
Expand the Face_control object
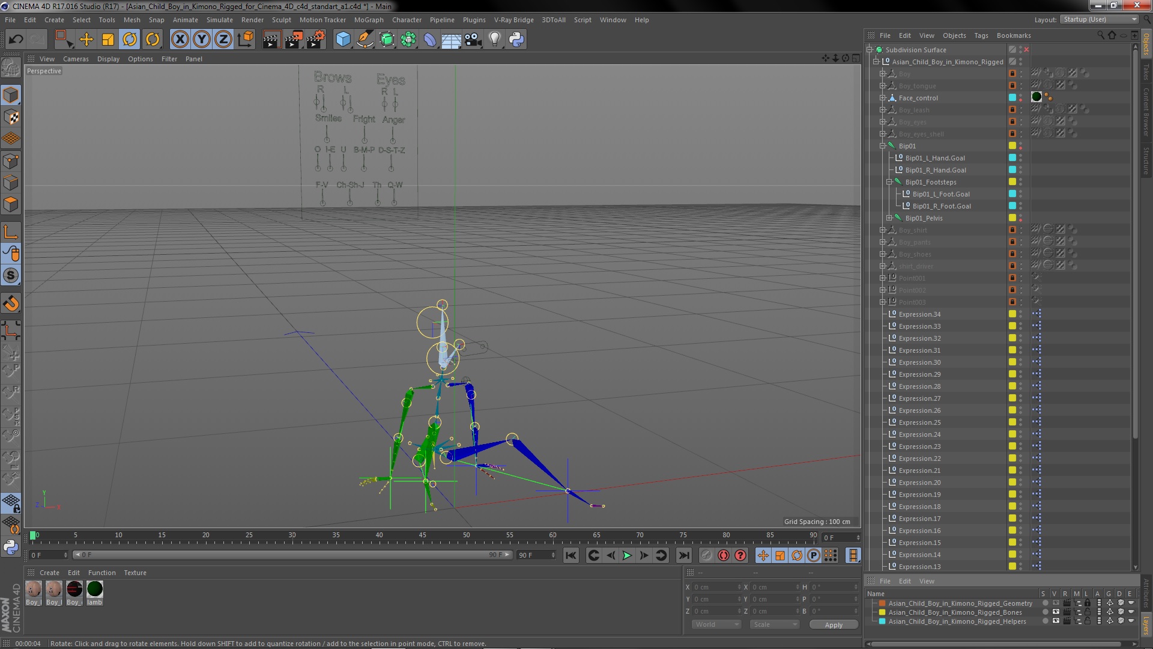[x=882, y=98]
